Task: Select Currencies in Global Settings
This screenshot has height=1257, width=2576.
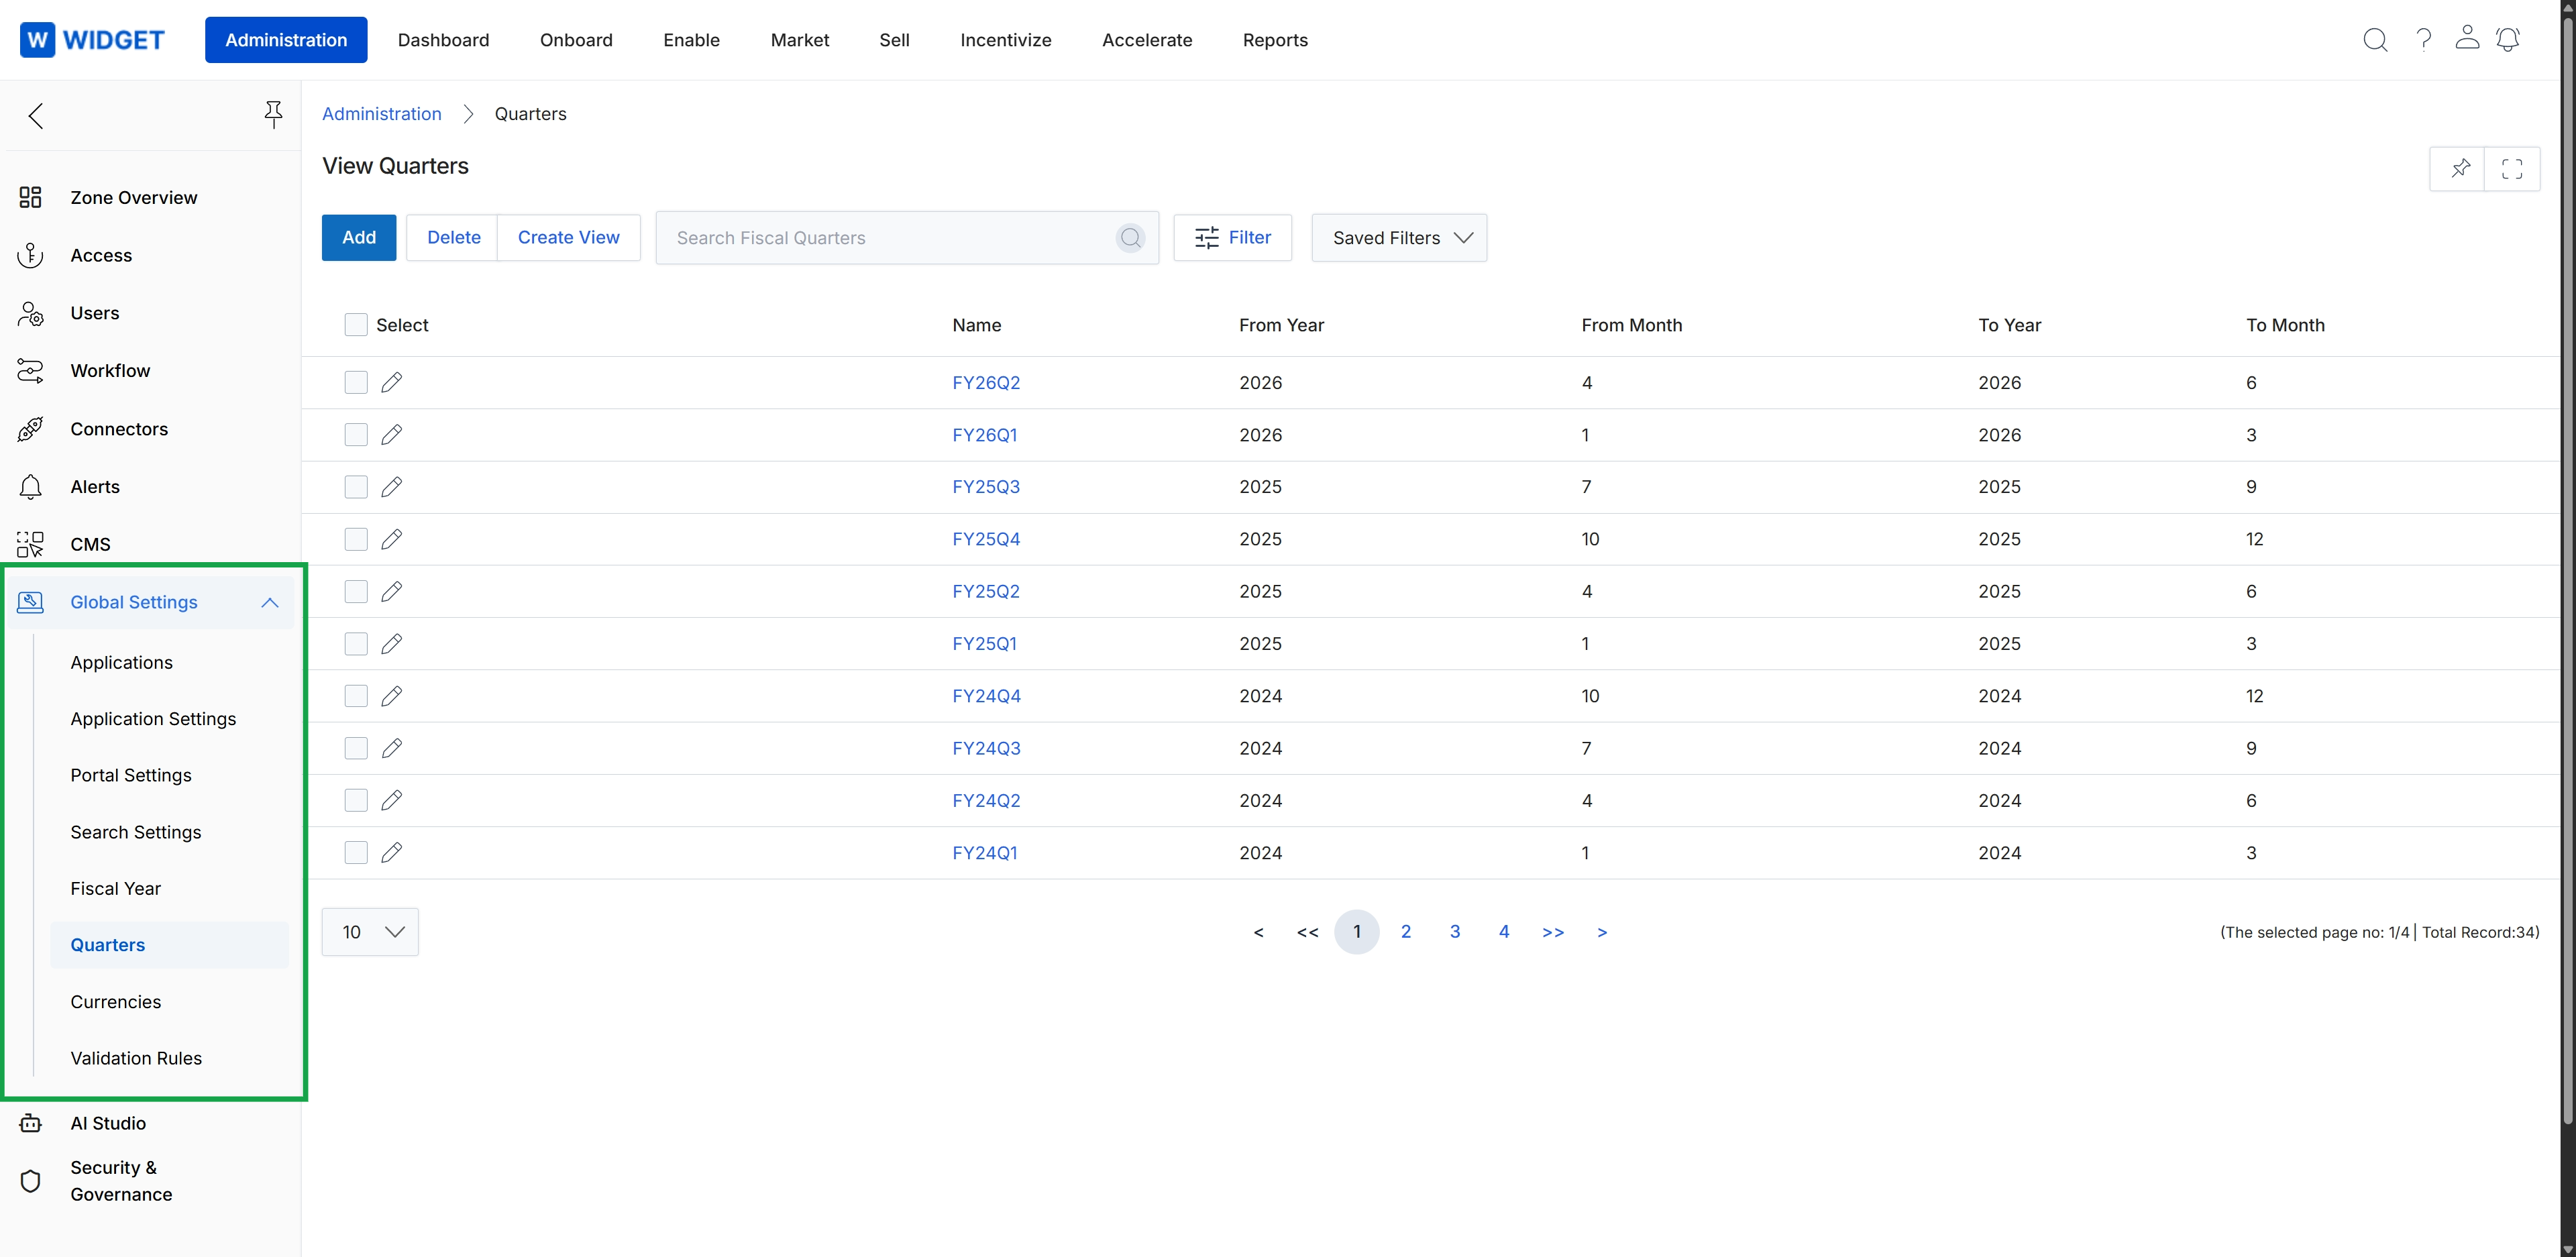Action: click(x=116, y=1002)
